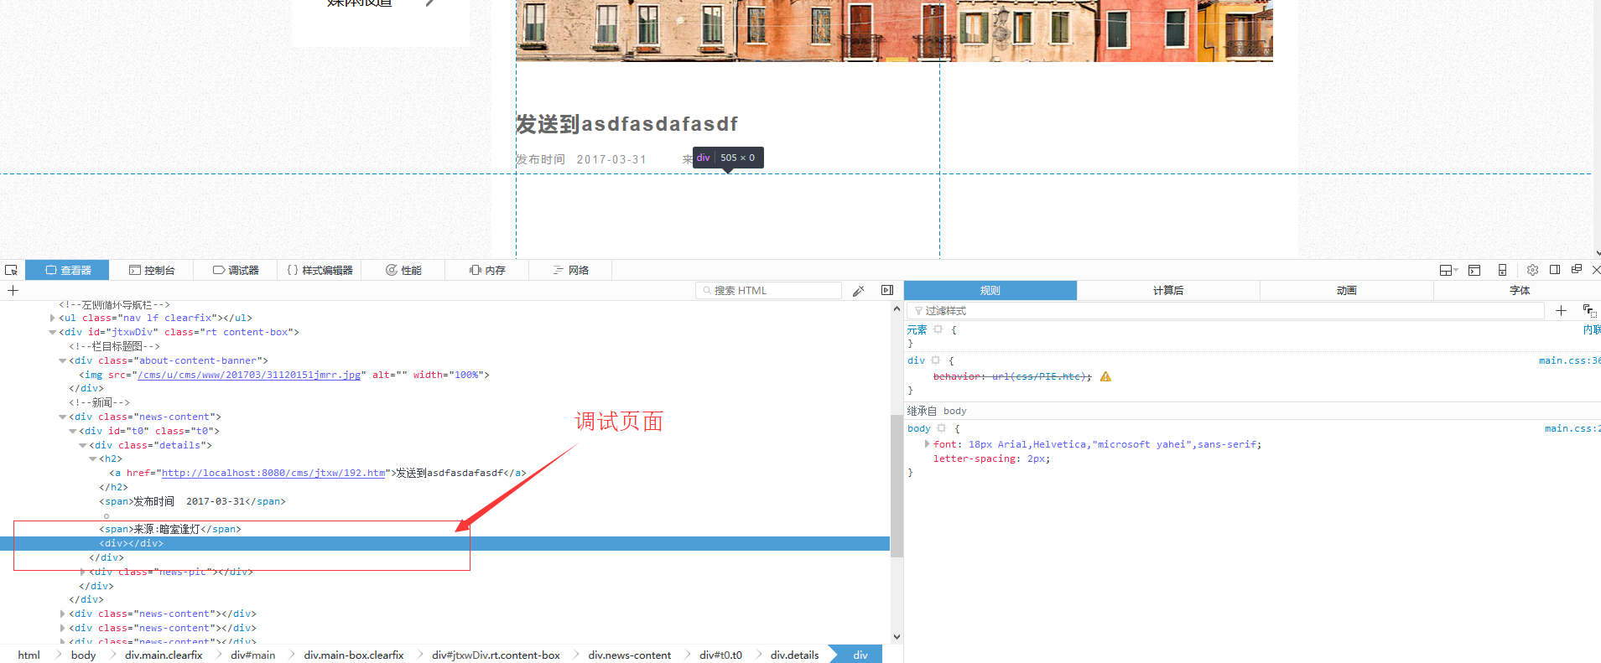Open the 样式编辑器 style editor tab
The height and width of the screenshot is (663, 1601).
point(320,270)
